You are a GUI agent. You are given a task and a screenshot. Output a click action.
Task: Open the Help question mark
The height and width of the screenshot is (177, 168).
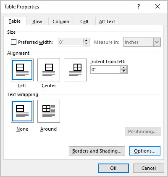coord(139,6)
